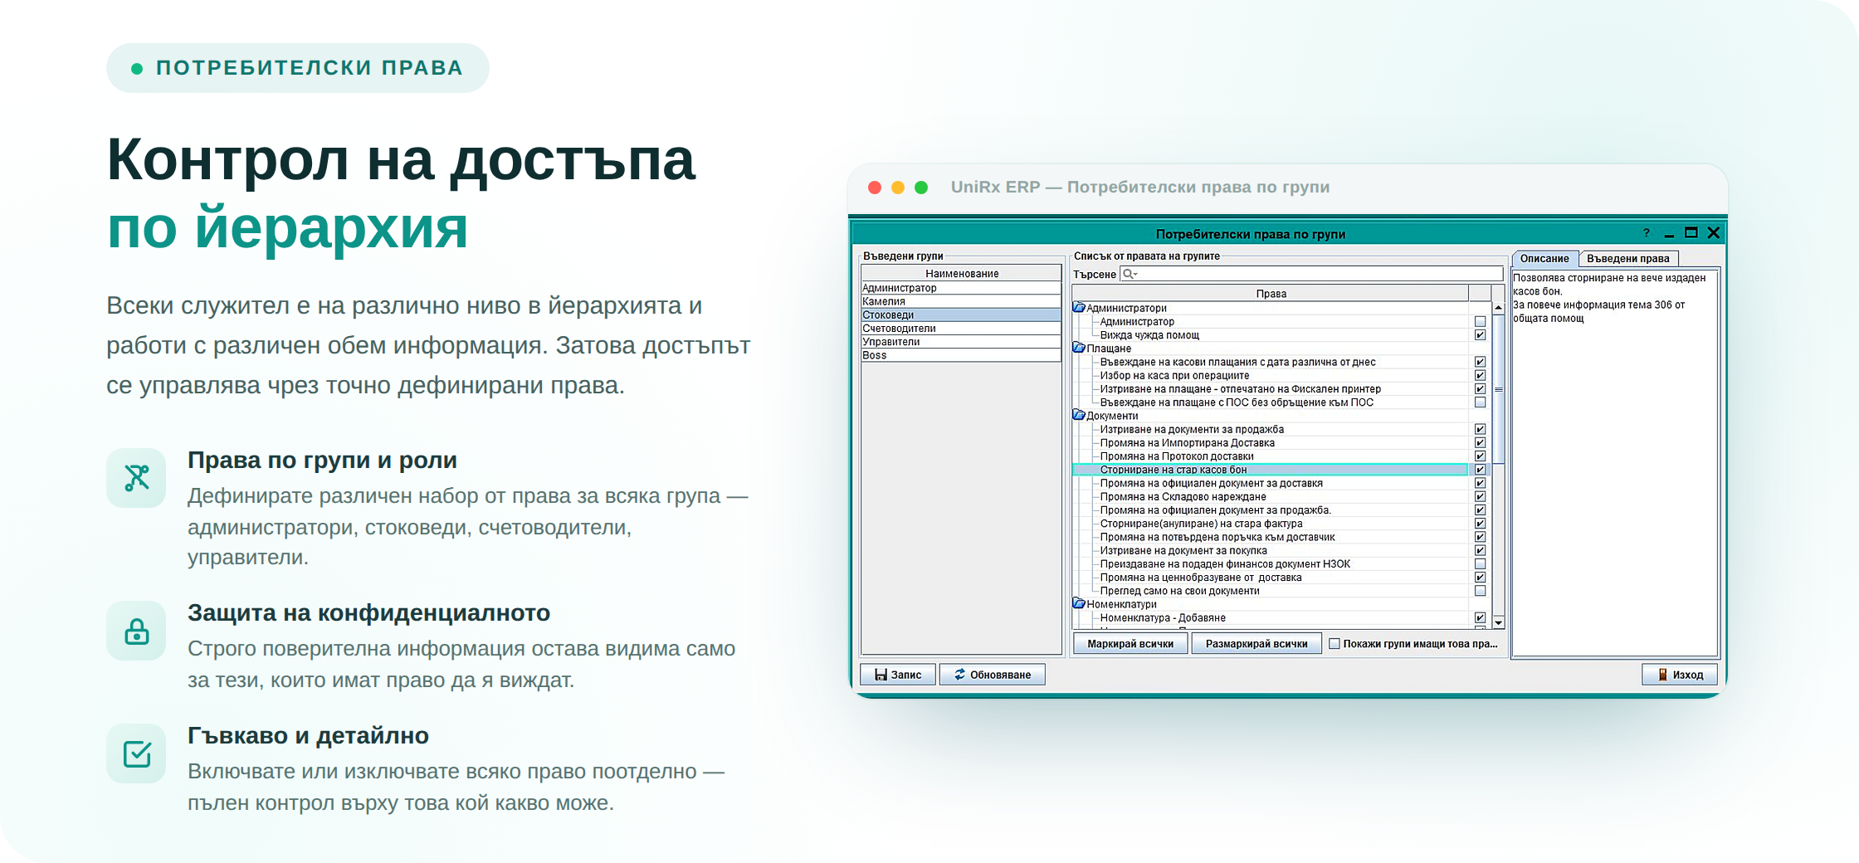Click the Права column header

tap(1271, 294)
